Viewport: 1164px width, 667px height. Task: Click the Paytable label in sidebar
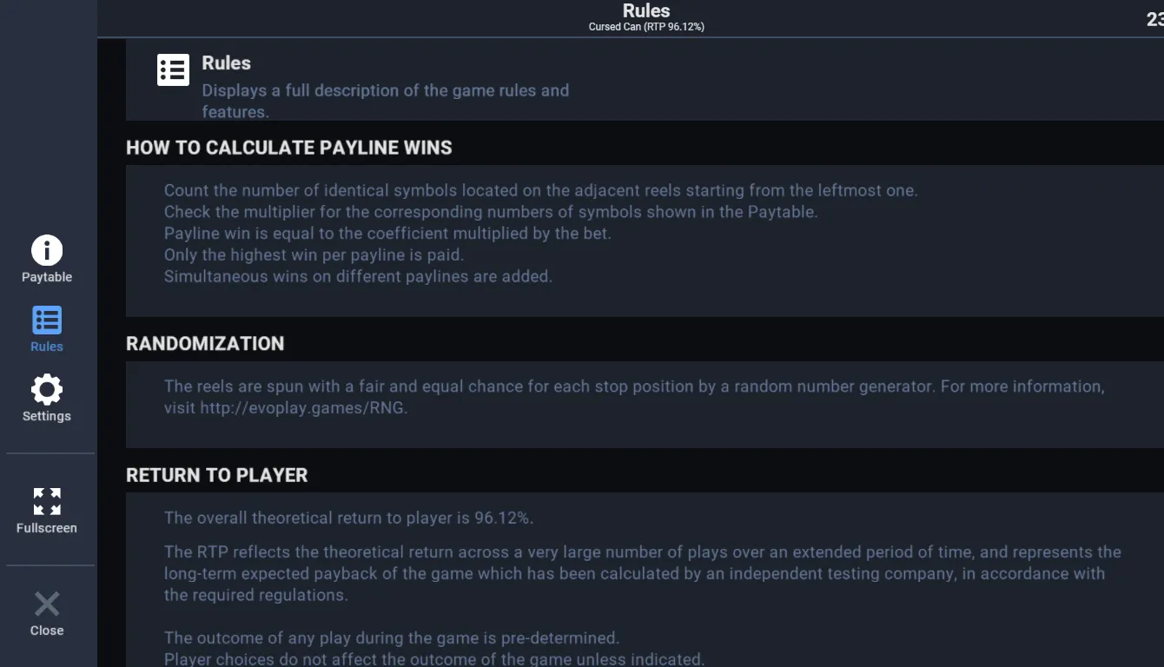[x=47, y=277]
